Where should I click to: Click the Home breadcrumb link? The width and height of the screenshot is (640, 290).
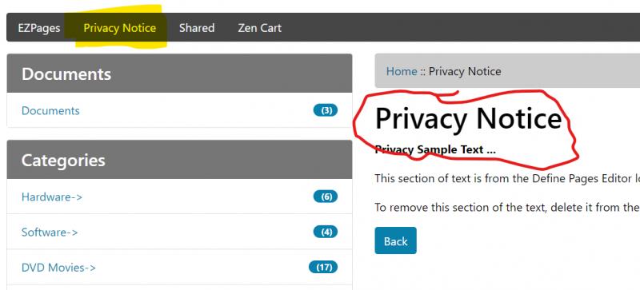[402, 71]
